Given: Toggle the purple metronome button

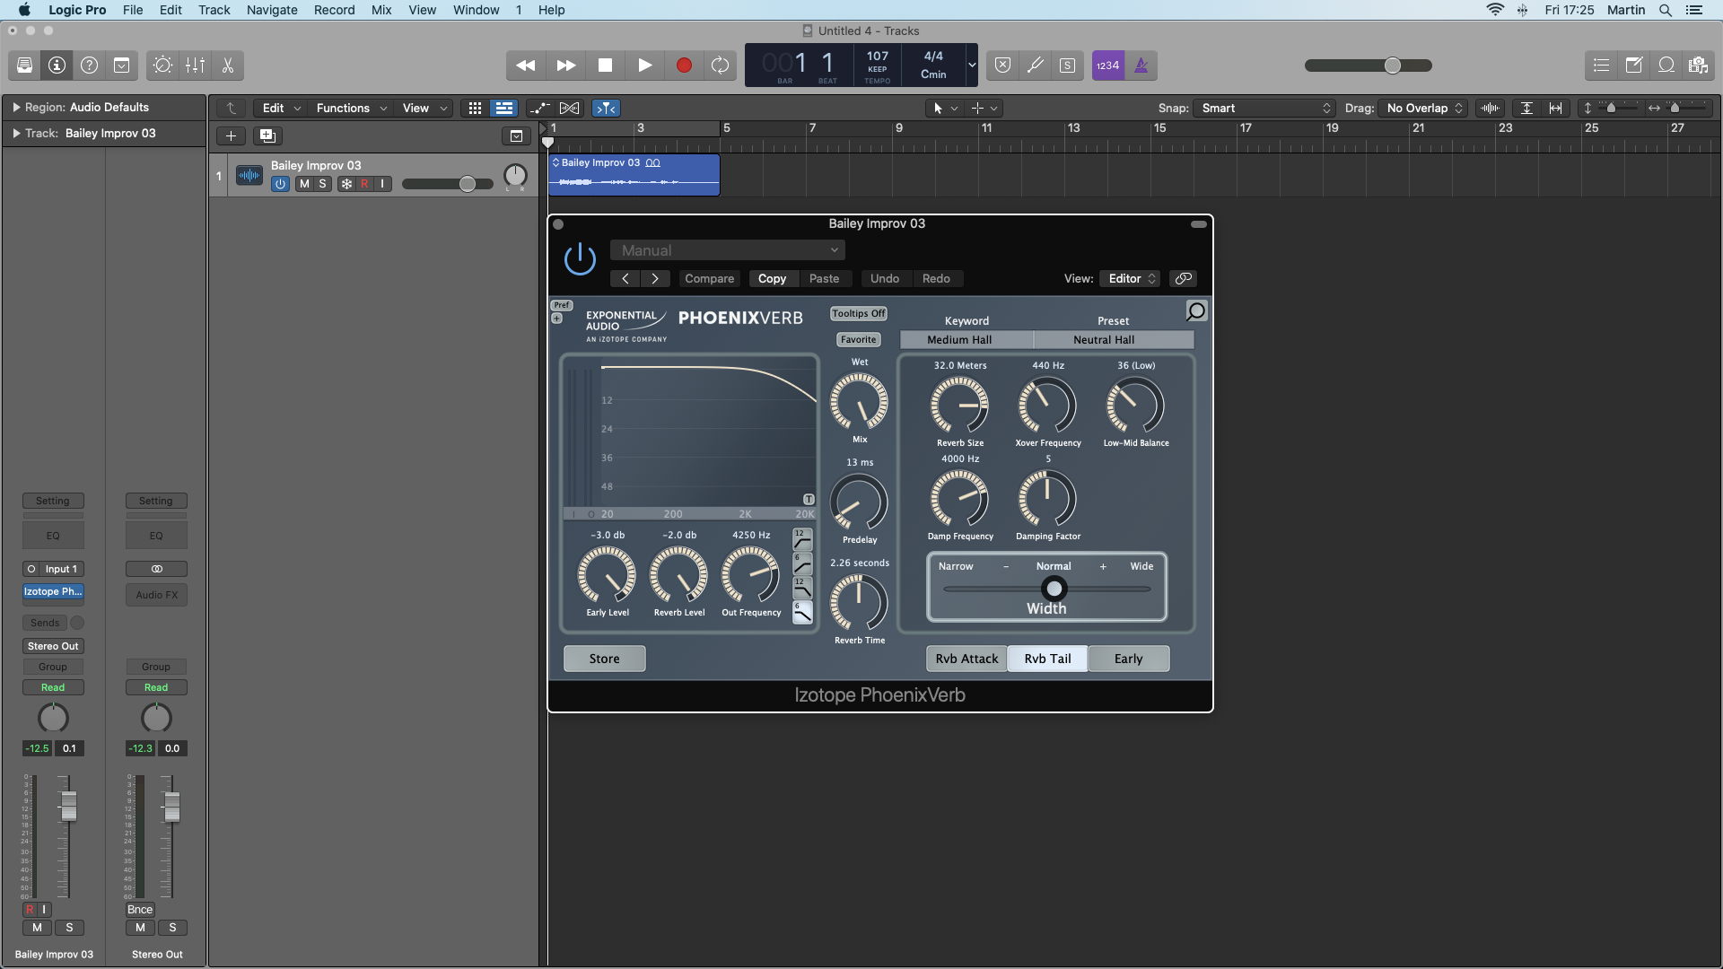Looking at the screenshot, I should (x=1141, y=65).
